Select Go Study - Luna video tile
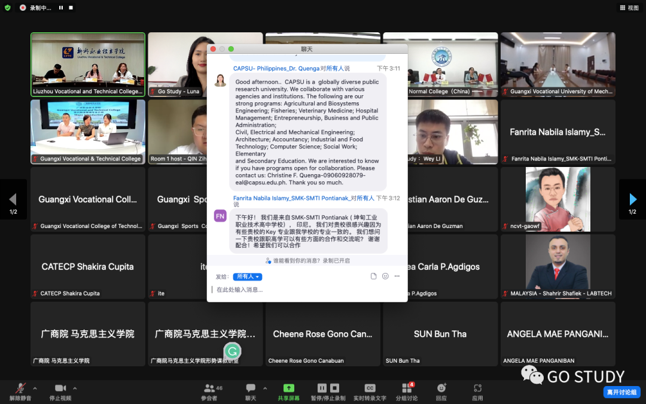Viewport: 646px width, 404px height. (x=178, y=64)
